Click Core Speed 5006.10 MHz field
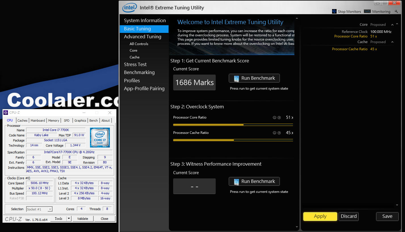 point(39,183)
